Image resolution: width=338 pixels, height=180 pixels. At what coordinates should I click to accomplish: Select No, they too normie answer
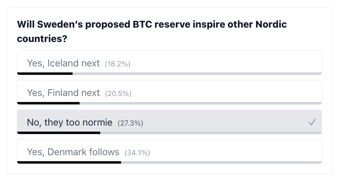(70, 122)
